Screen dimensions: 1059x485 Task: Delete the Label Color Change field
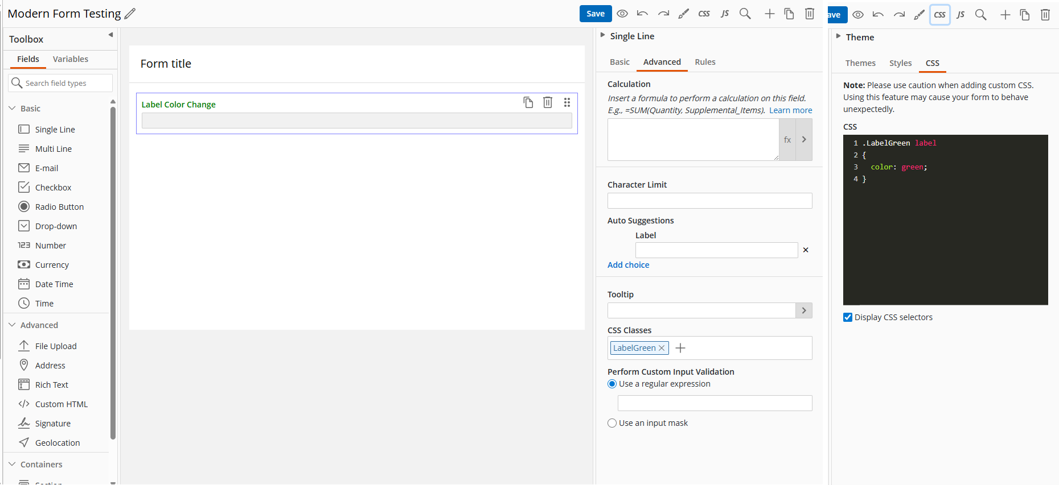click(x=548, y=102)
